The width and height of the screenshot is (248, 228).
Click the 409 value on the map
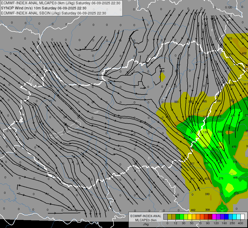point(232,85)
